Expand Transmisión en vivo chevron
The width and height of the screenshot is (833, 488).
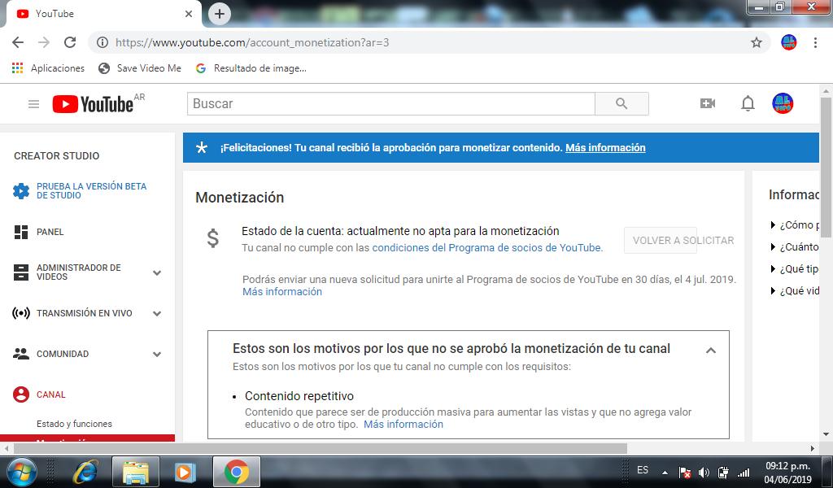coord(157,313)
